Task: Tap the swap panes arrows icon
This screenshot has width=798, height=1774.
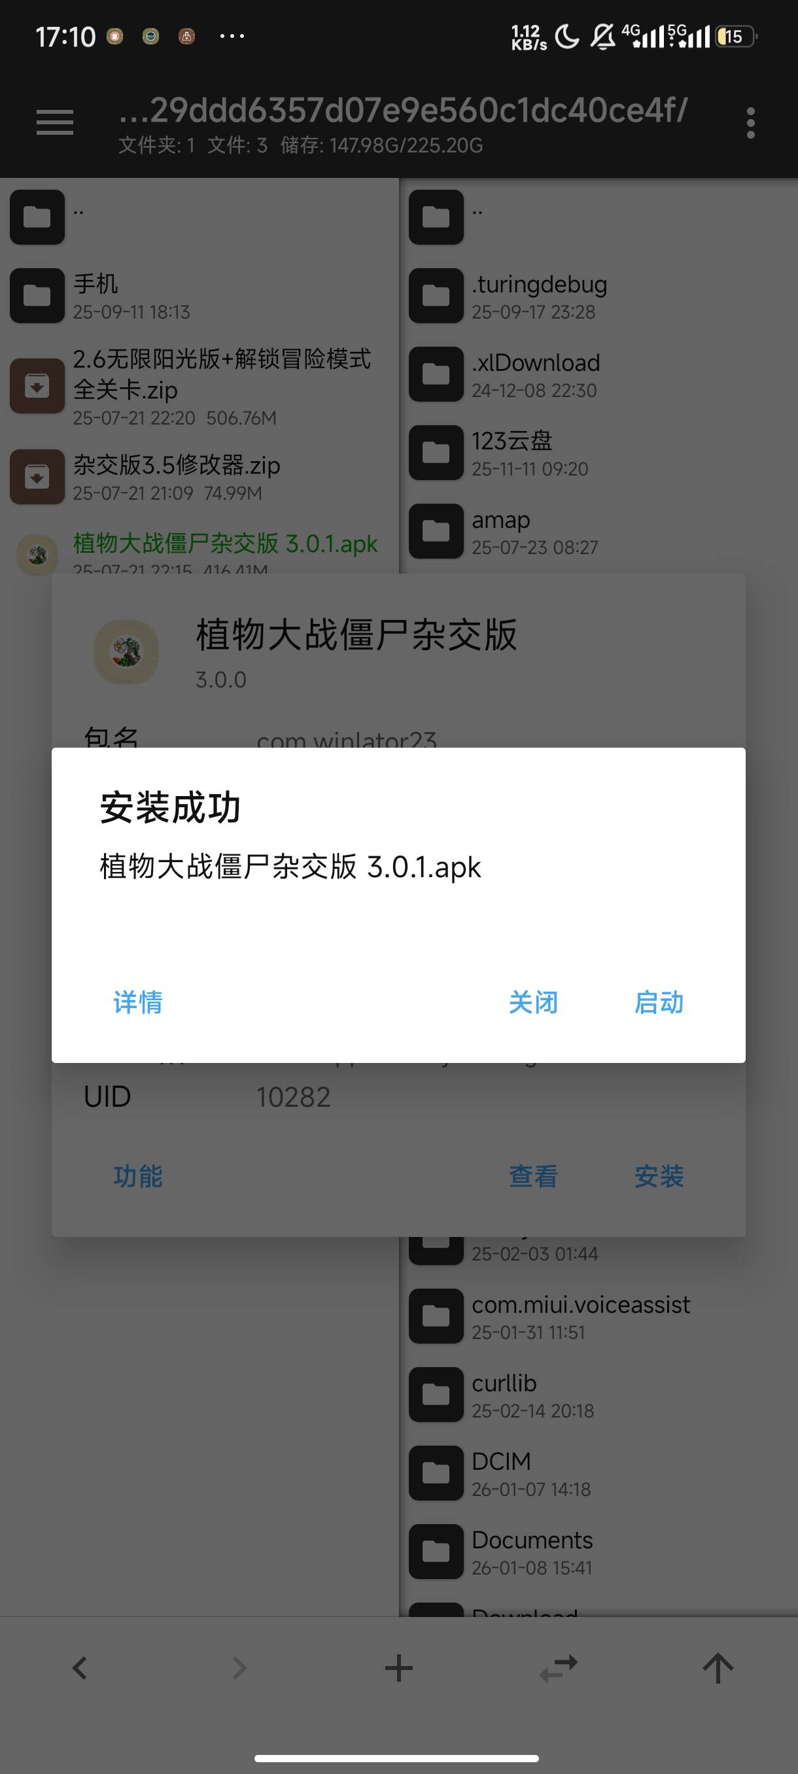Action: pos(559,1668)
